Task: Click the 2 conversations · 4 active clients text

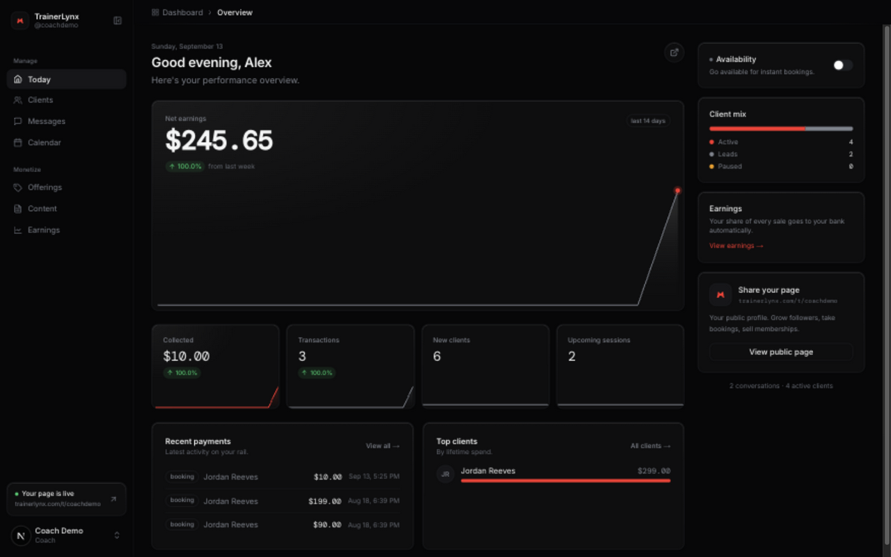Action: point(781,386)
